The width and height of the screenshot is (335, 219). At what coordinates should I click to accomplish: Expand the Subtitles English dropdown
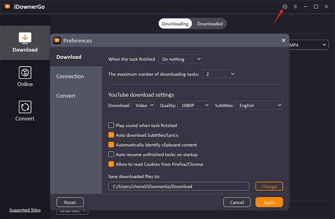[x=259, y=106]
